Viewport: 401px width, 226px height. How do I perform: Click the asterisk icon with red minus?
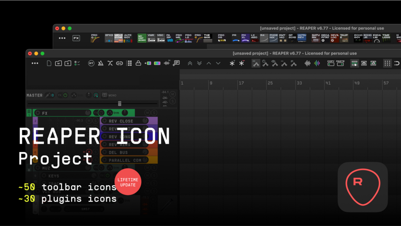point(242,63)
